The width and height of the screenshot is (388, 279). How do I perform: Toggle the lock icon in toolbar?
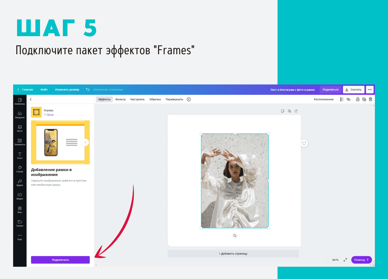pos(357,99)
